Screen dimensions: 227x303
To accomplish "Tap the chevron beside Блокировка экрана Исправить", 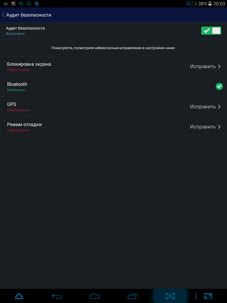I will pyautogui.click(x=219, y=66).
